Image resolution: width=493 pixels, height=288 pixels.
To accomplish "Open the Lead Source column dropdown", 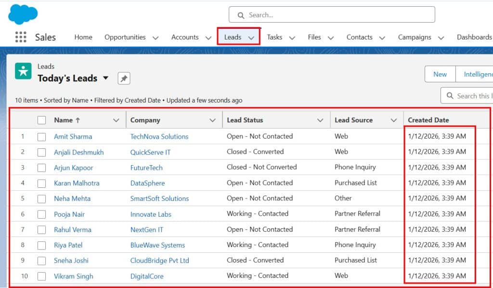I will [395, 119].
